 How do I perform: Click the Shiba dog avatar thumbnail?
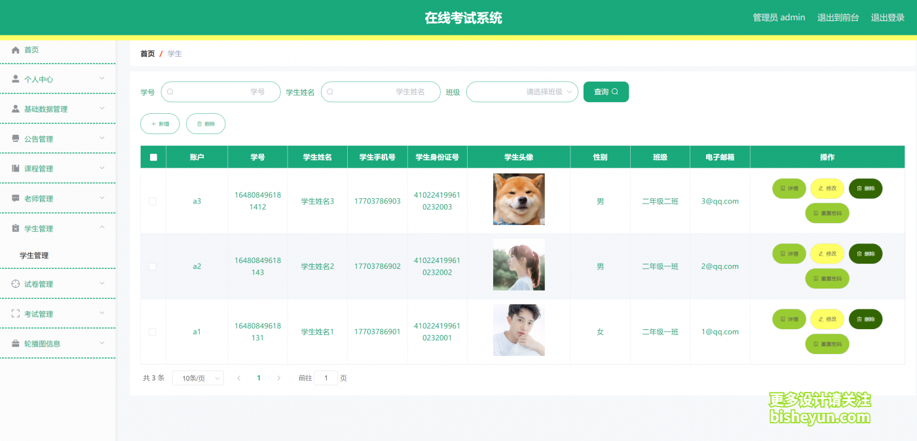click(519, 200)
